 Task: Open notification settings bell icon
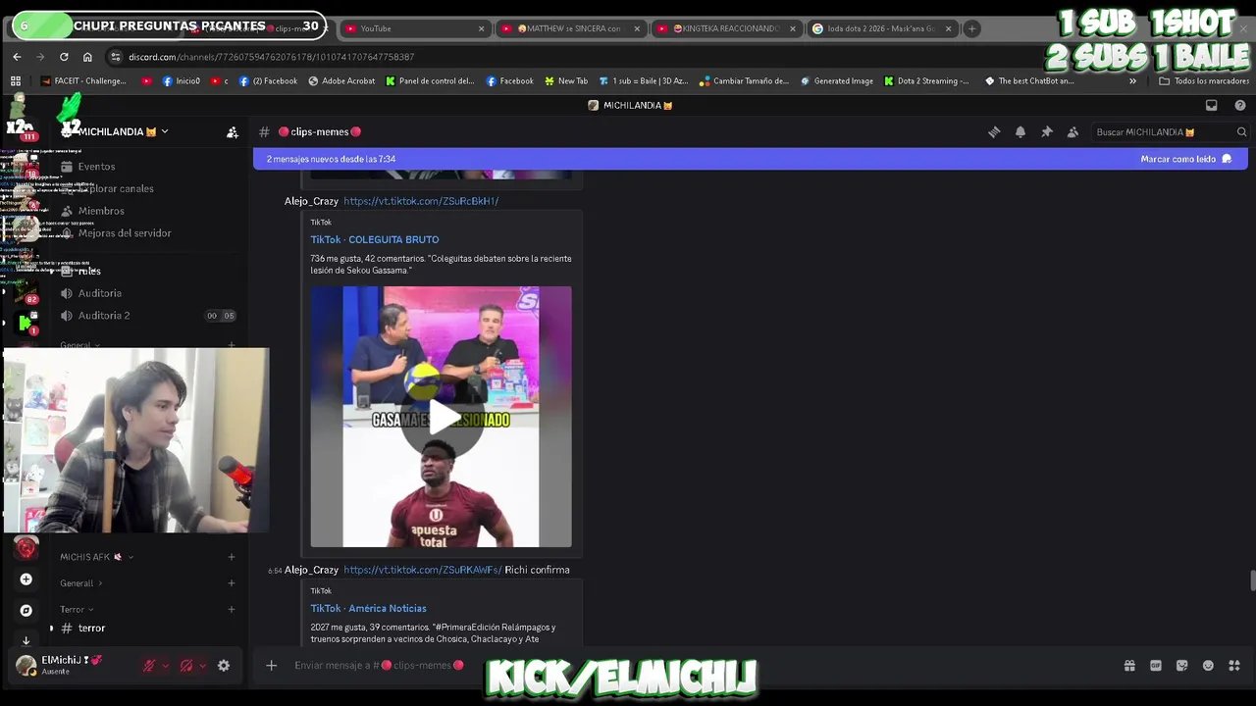(1020, 132)
